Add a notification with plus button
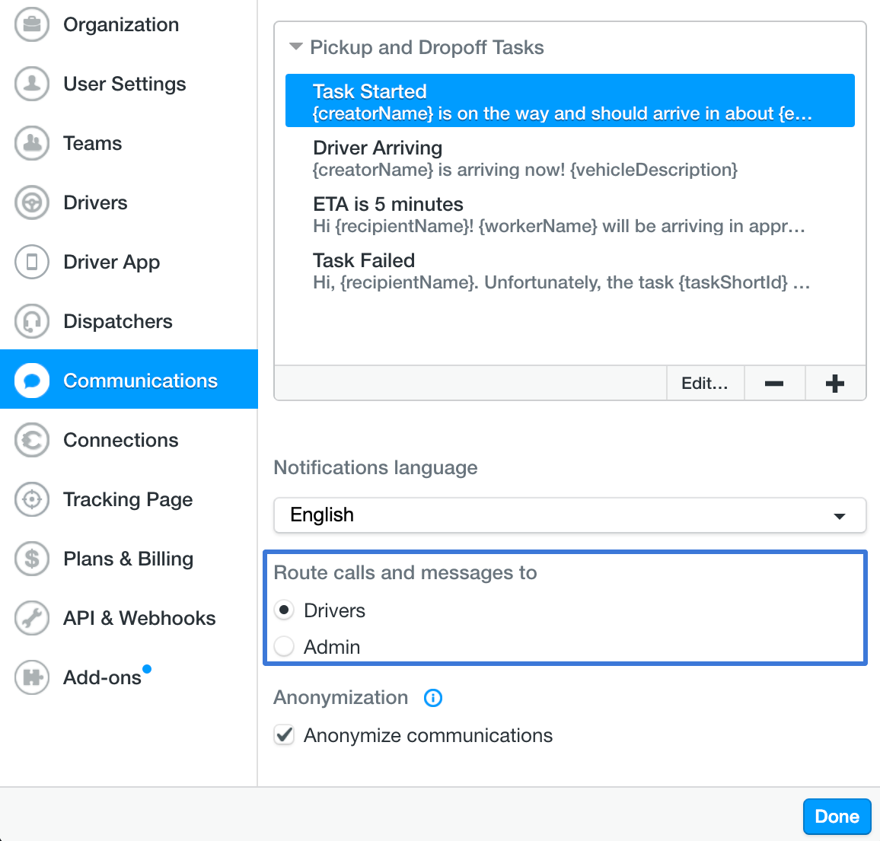This screenshot has height=841, width=880. (x=835, y=384)
